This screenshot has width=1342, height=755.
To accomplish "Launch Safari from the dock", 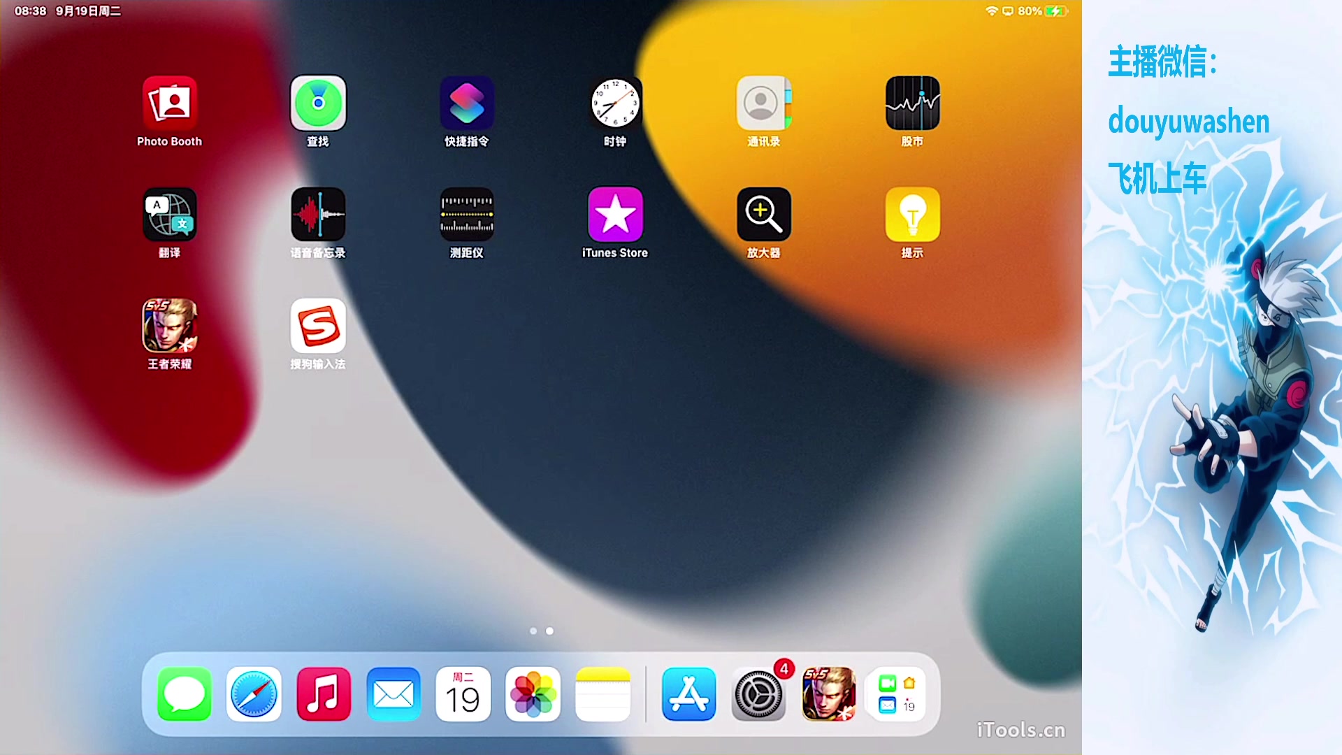I will [254, 694].
